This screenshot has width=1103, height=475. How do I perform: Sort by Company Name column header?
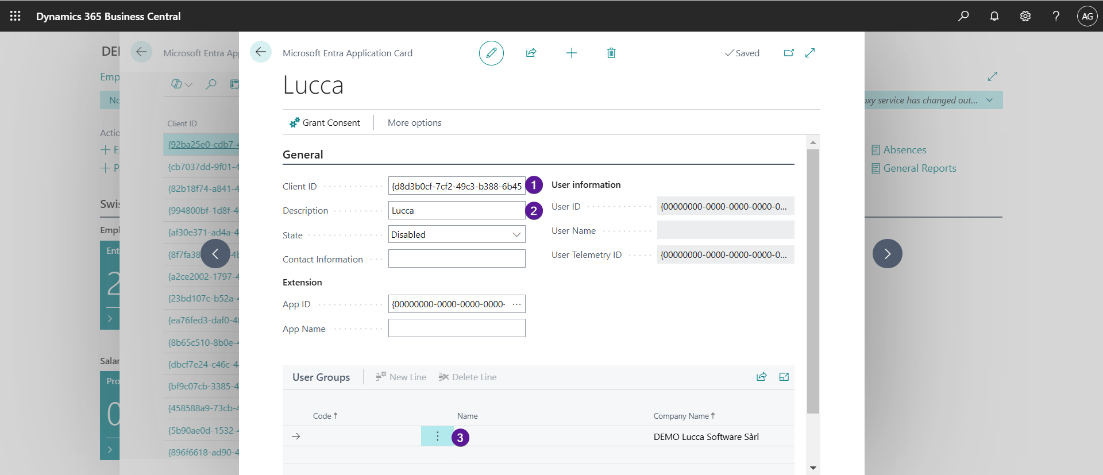point(684,416)
